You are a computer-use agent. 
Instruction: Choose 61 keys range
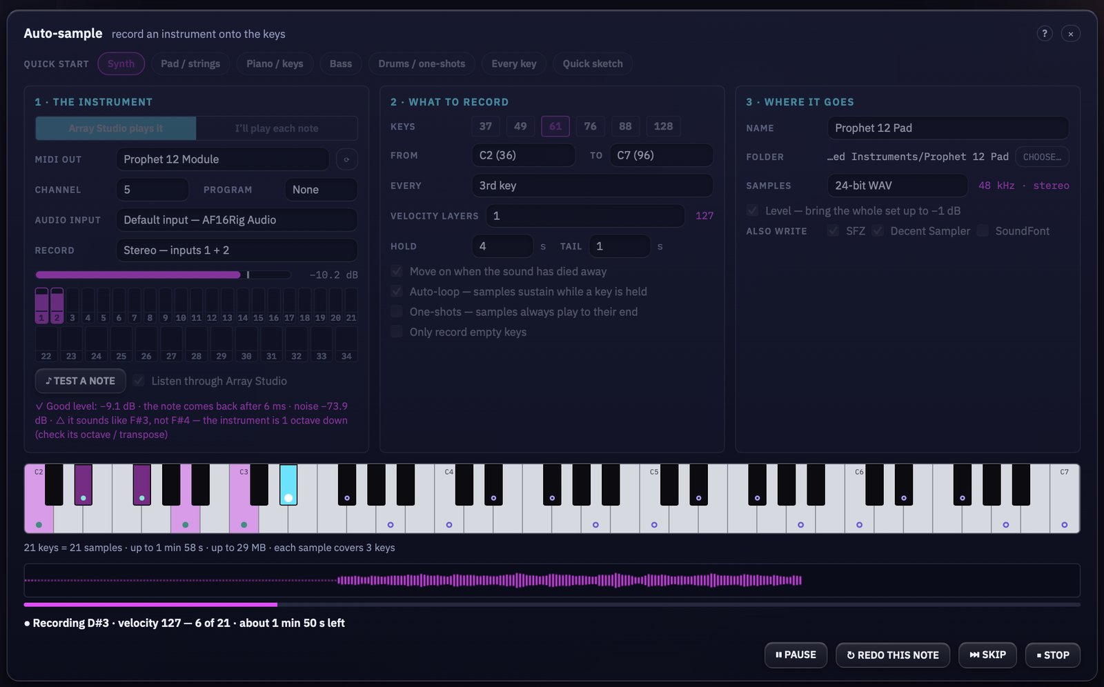coord(555,126)
